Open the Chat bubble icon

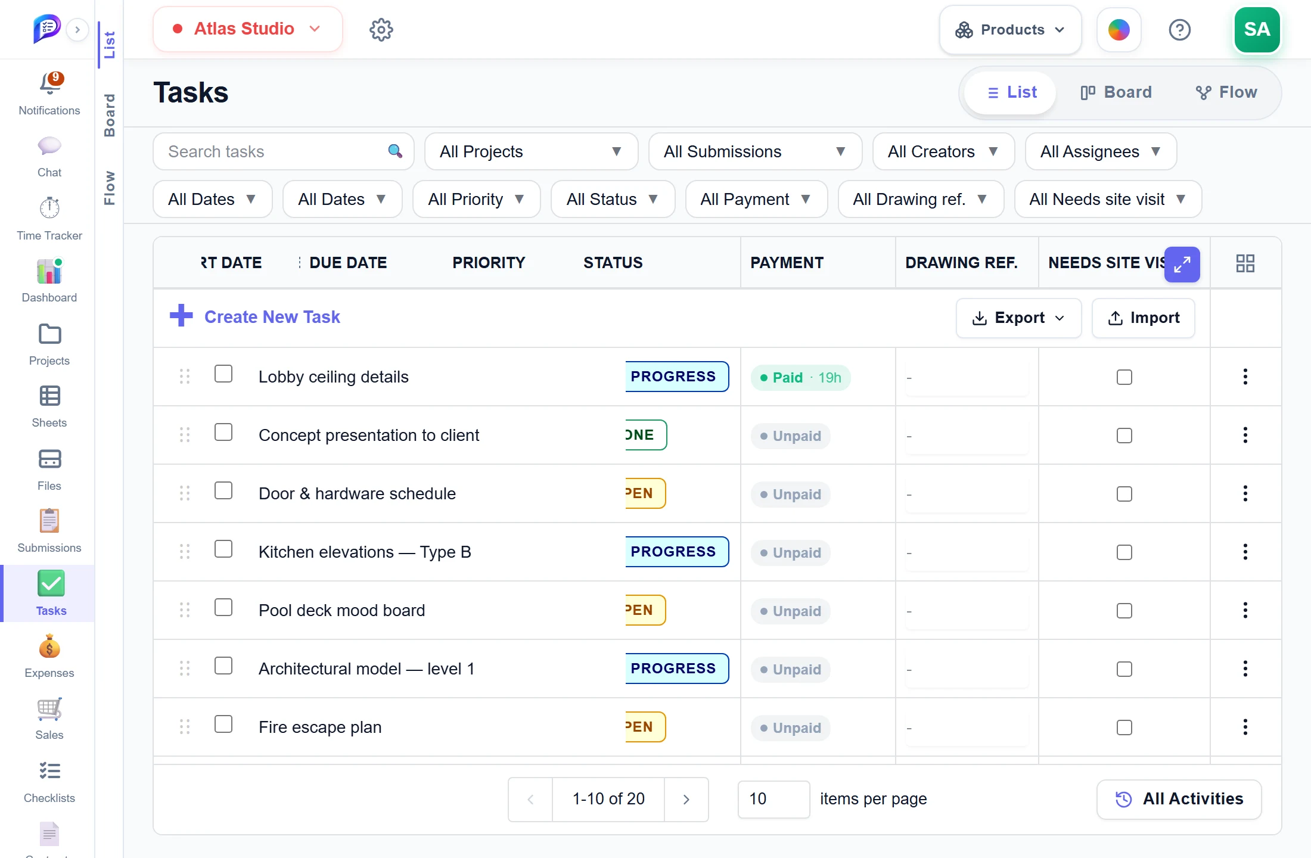[x=49, y=147]
